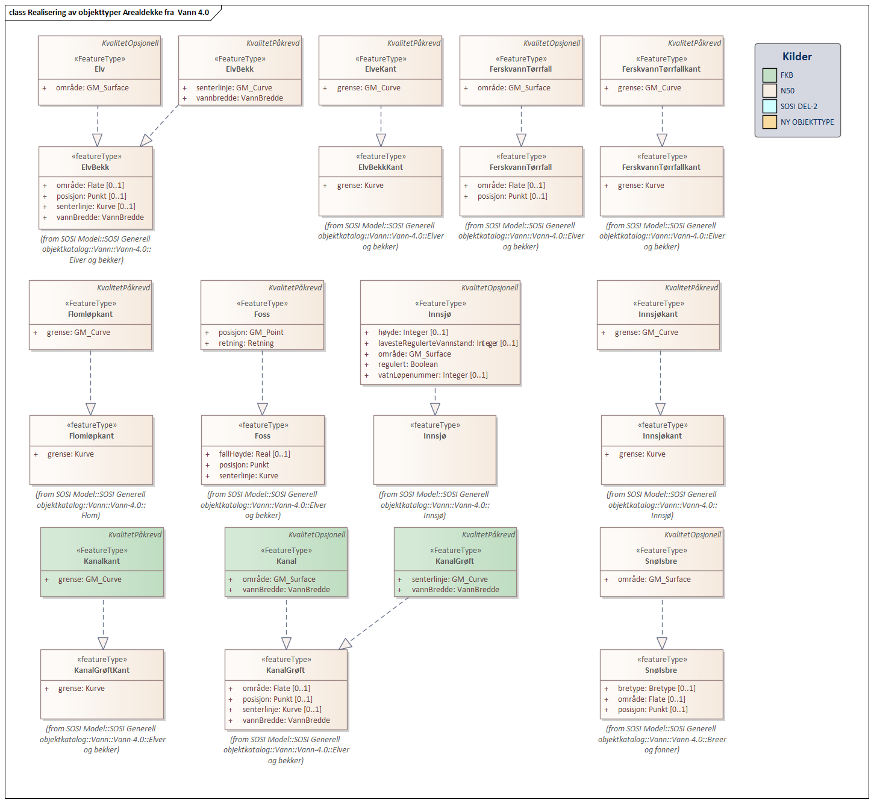Click 'høyde: Integer [0..1]' in Innsjø class

(x=413, y=333)
